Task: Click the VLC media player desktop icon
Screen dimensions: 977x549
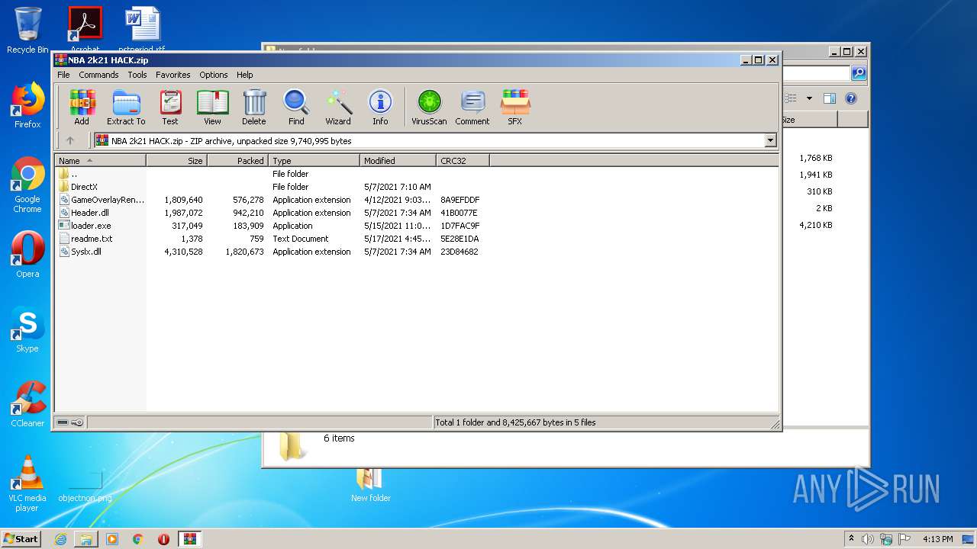Action: (27, 483)
